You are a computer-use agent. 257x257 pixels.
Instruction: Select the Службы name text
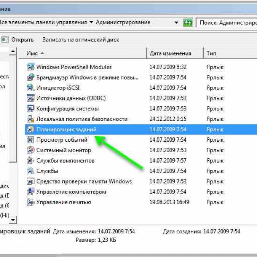coord(47,171)
